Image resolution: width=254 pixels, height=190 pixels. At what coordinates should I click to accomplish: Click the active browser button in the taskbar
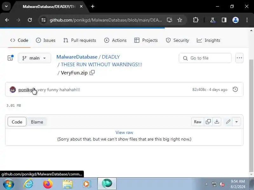[107, 184]
